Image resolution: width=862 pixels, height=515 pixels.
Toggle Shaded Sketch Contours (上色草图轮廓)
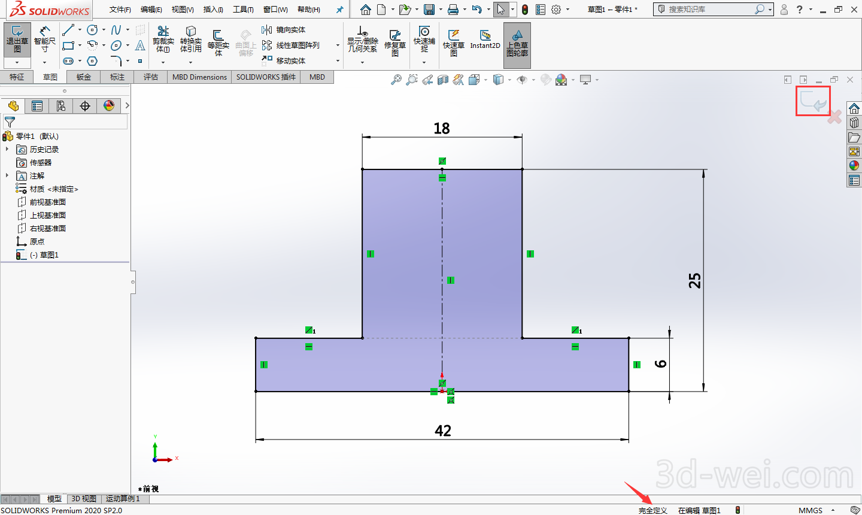(x=517, y=43)
